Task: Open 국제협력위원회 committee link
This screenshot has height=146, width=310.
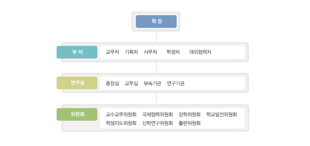Action: tap(158, 114)
